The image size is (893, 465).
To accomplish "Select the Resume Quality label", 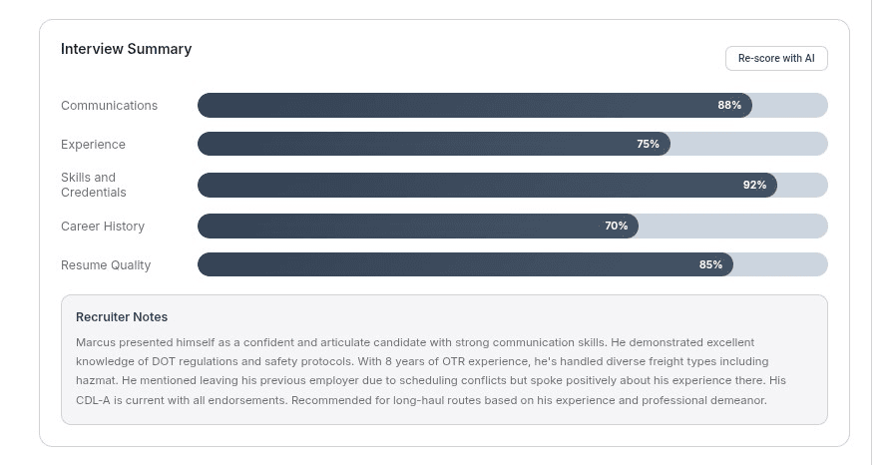I will click(x=106, y=265).
